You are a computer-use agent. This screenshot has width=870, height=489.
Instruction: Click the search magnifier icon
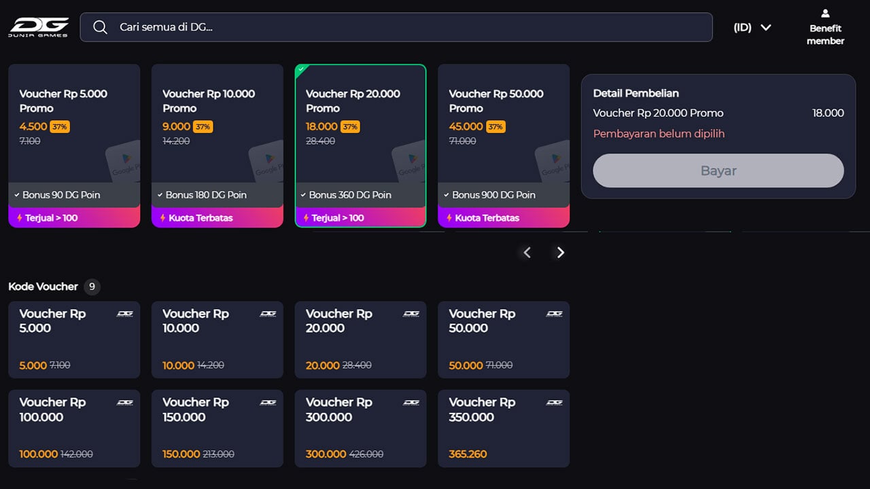101,27
